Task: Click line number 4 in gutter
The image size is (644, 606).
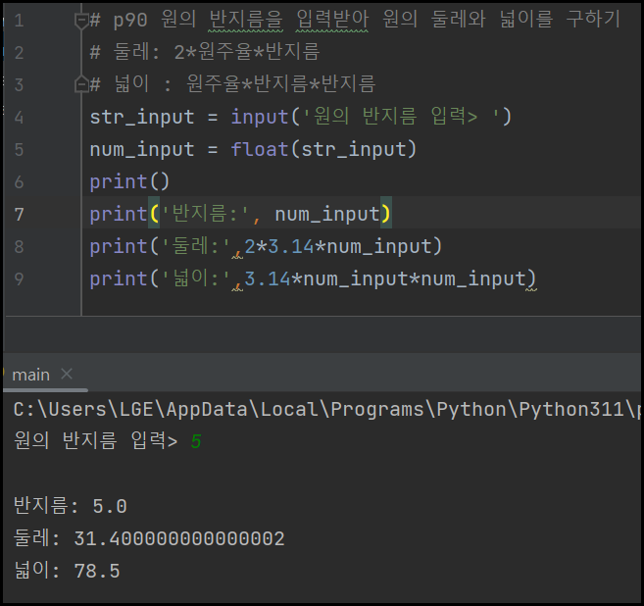Action: 19,118
